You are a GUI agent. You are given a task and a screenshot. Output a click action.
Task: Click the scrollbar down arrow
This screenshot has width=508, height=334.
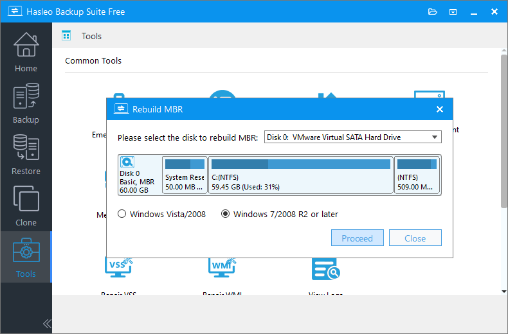503,291
